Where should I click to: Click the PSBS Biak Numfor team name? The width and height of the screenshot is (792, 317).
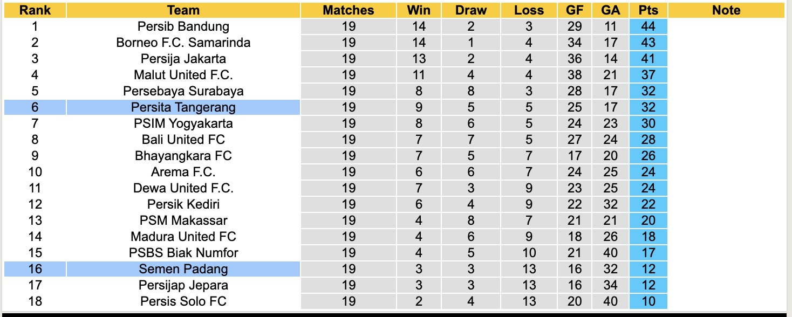coord(183,253)
